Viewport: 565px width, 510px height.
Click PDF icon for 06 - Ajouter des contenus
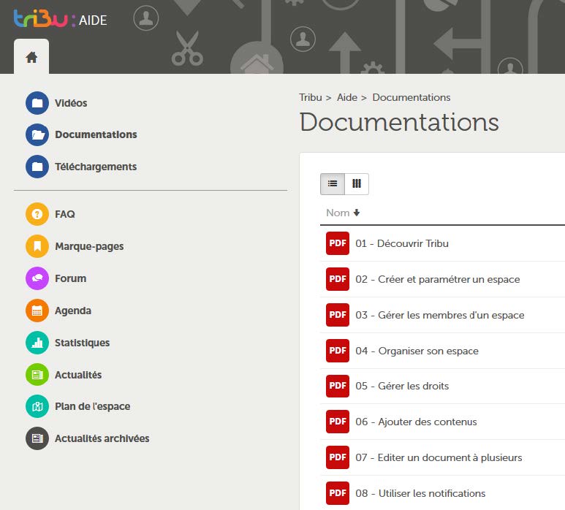[x=338, y=422]
